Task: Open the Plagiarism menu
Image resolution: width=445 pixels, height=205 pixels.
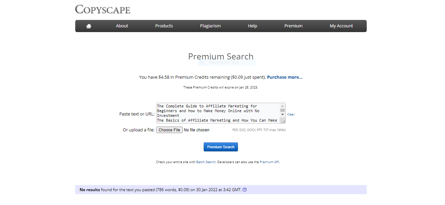Action: click(210, 26)
